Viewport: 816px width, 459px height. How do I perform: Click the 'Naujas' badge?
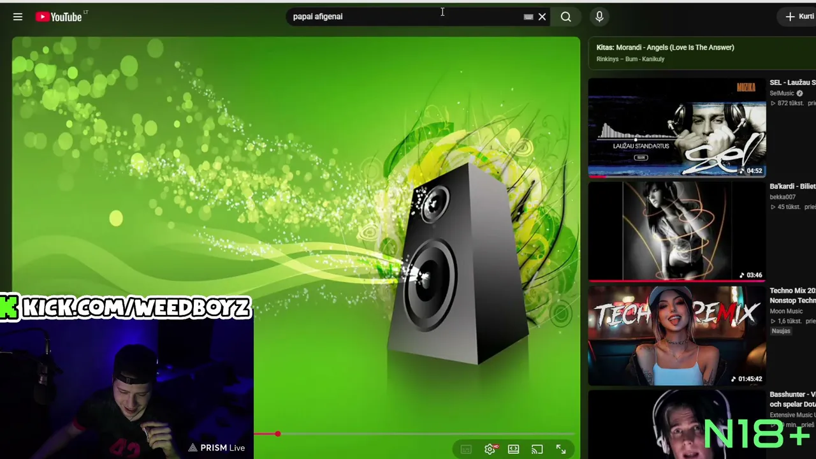pyautogui.click(x=781, y=331)
